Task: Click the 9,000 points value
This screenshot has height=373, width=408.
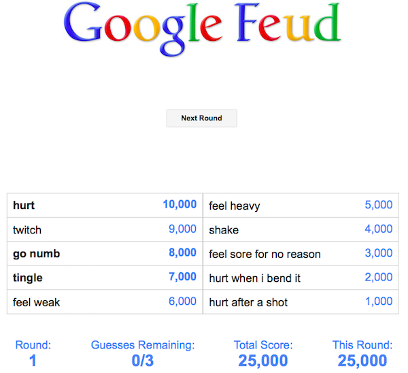Action: point(182,229)
